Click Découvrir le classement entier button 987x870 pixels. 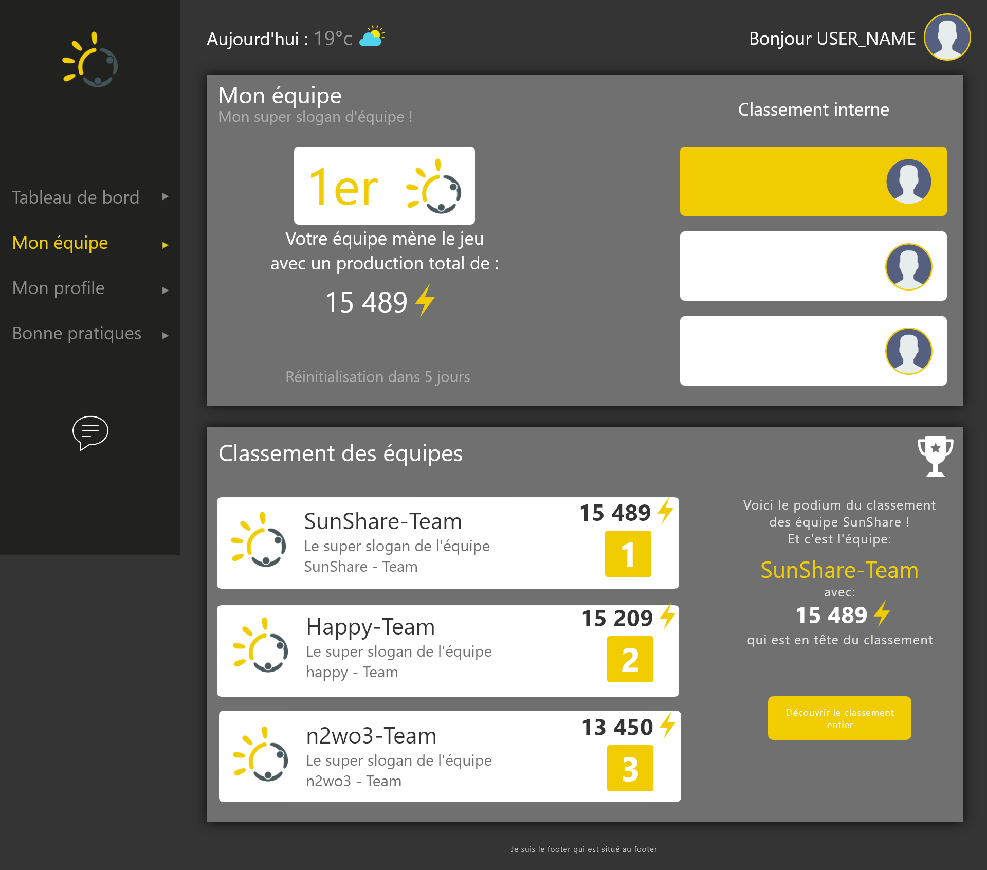tap(839, 718)
